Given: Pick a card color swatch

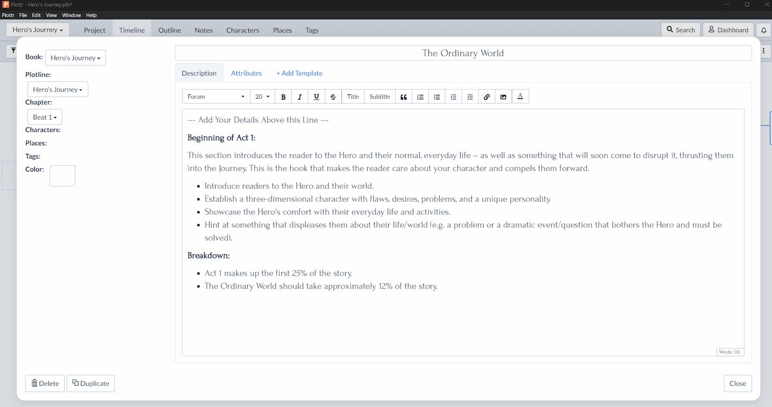Looking at the screenshot, I should coord(62,175).
